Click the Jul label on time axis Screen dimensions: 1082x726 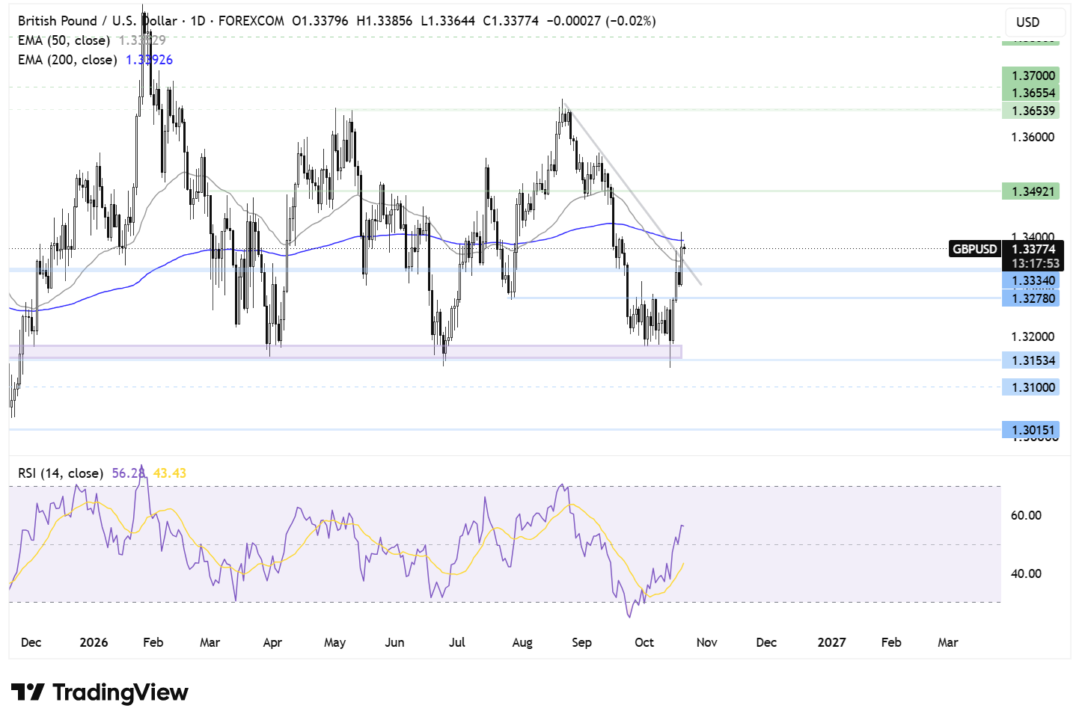[456, 642]
